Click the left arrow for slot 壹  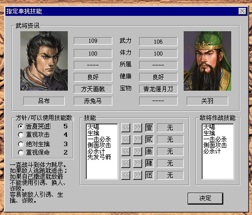(x=126, y=127)
